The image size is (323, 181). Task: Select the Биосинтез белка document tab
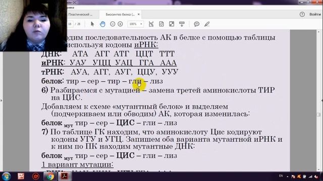(120, 15)
